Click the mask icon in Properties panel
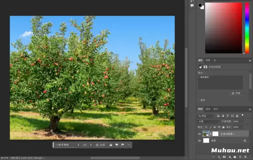The image size is (253, 160). click(205, 67)
